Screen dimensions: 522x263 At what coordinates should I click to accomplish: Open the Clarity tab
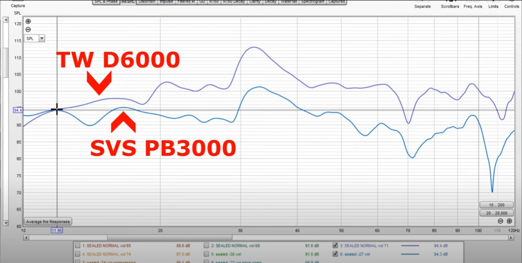point(255,2)
